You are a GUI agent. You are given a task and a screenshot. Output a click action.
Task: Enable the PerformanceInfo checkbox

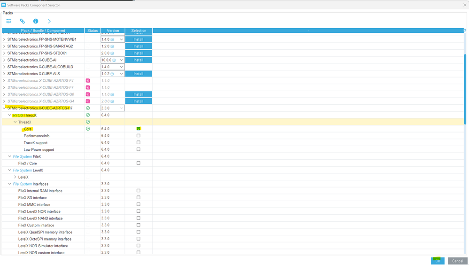[x=138, y=136]
